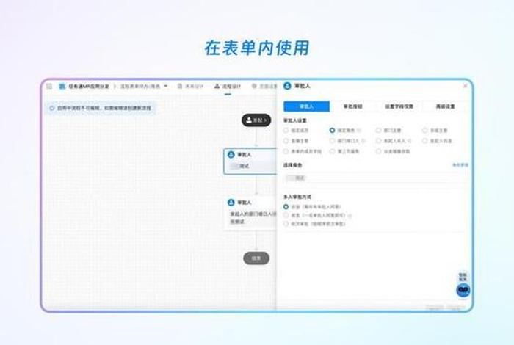
Task: Open the settings tab with the gear icon
Action: (264, 86)
